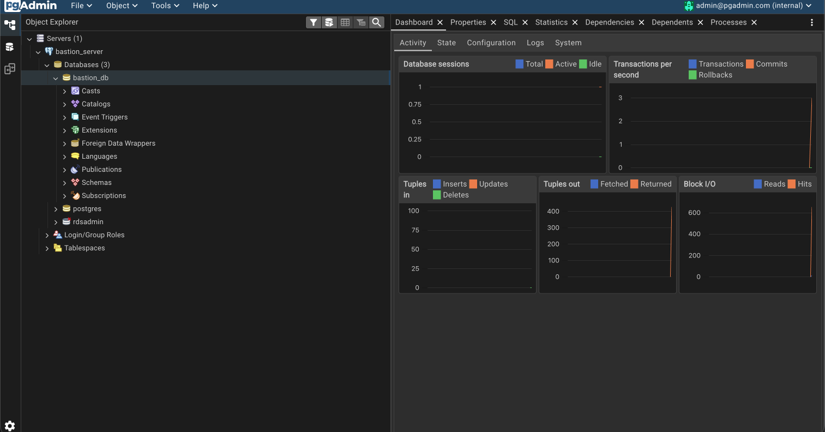Close the Processes tab

click(754, 22)
